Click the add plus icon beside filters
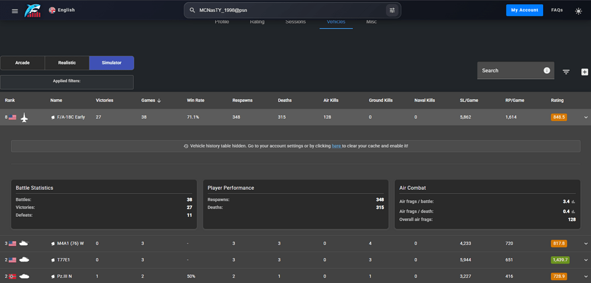Image resolution: width=591 pixels, height=283 pixels. point(584,71)
